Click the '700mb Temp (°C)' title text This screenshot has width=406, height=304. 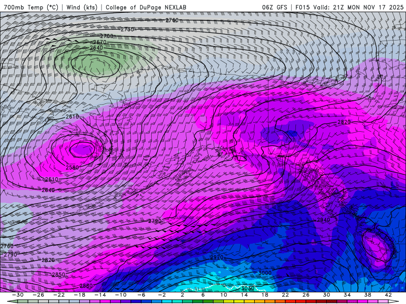[x=31, y=7]
